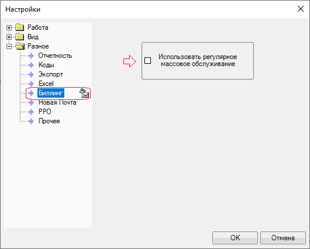Confirm settings with the OK button
The image size is (310, 249).
235,238
